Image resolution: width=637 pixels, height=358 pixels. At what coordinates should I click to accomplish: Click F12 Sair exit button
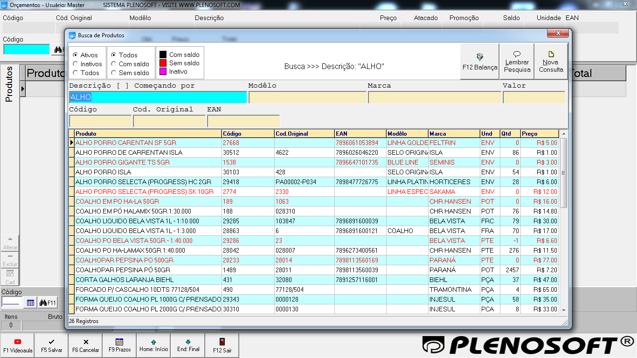pyautogui.click(x=222, y=345)
